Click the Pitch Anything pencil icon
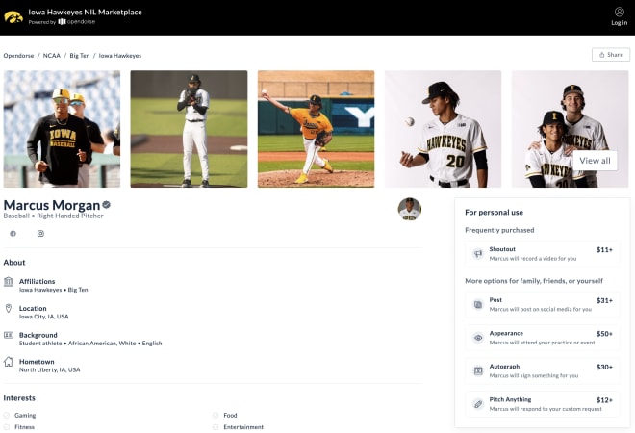This screenshot has height=433, width=635. pyautogui.click(x=478, y=404)
